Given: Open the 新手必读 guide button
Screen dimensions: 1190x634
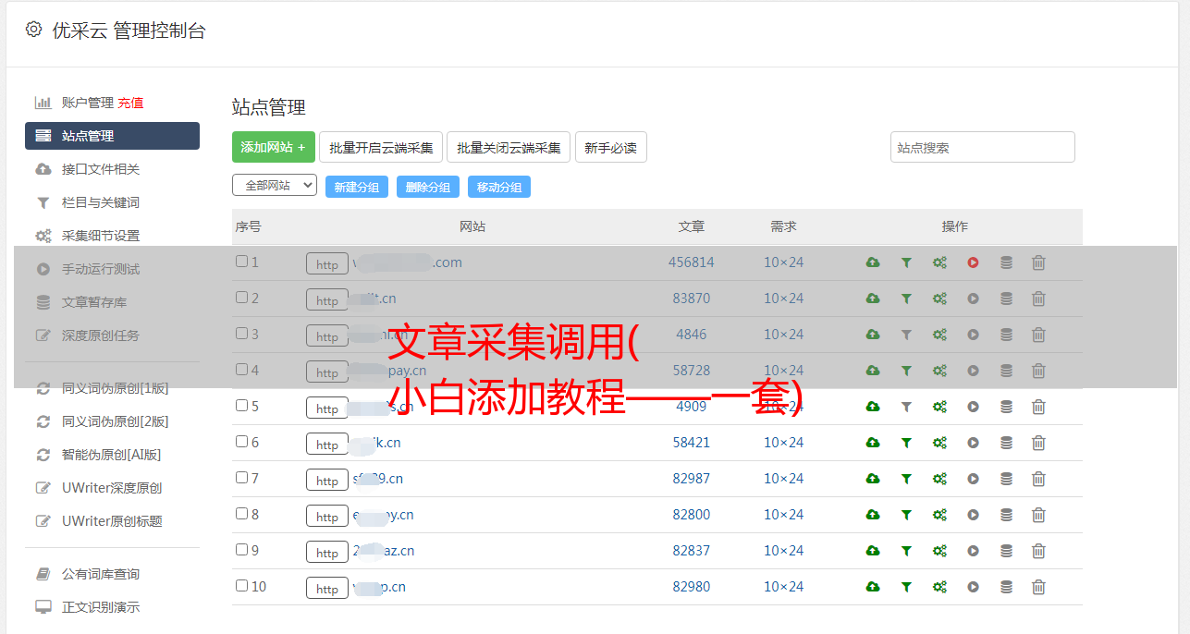Looking at the screenshot, I should (611, 147).
